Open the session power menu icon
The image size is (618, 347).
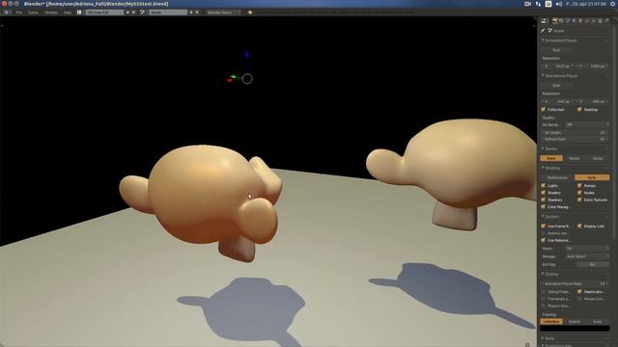click(613, 4)
